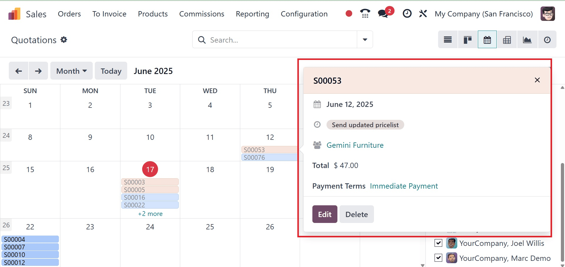
Task: Open the Month scale dropdown
Action: (x=72, y=71)
